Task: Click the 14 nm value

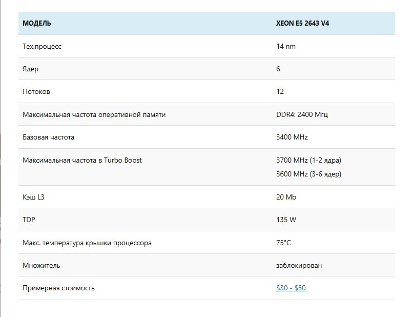Action: 286,46
